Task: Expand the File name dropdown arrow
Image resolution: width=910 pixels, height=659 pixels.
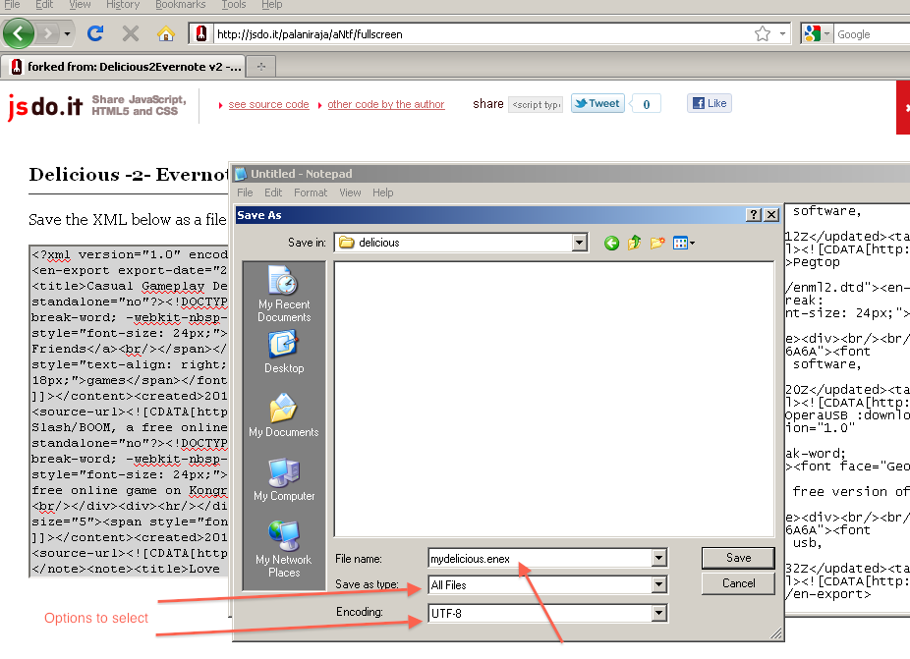Action: (x=658, y=558)
